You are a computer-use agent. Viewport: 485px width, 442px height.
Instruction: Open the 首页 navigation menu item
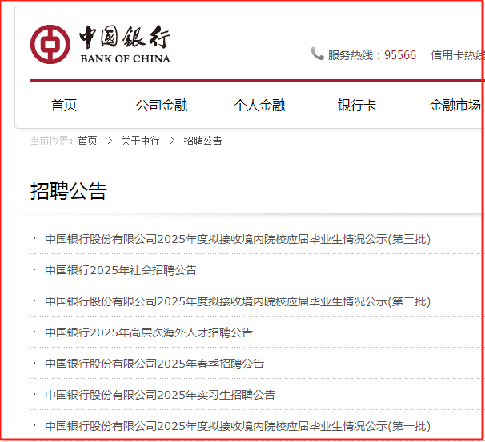click(x=64, y=105)
